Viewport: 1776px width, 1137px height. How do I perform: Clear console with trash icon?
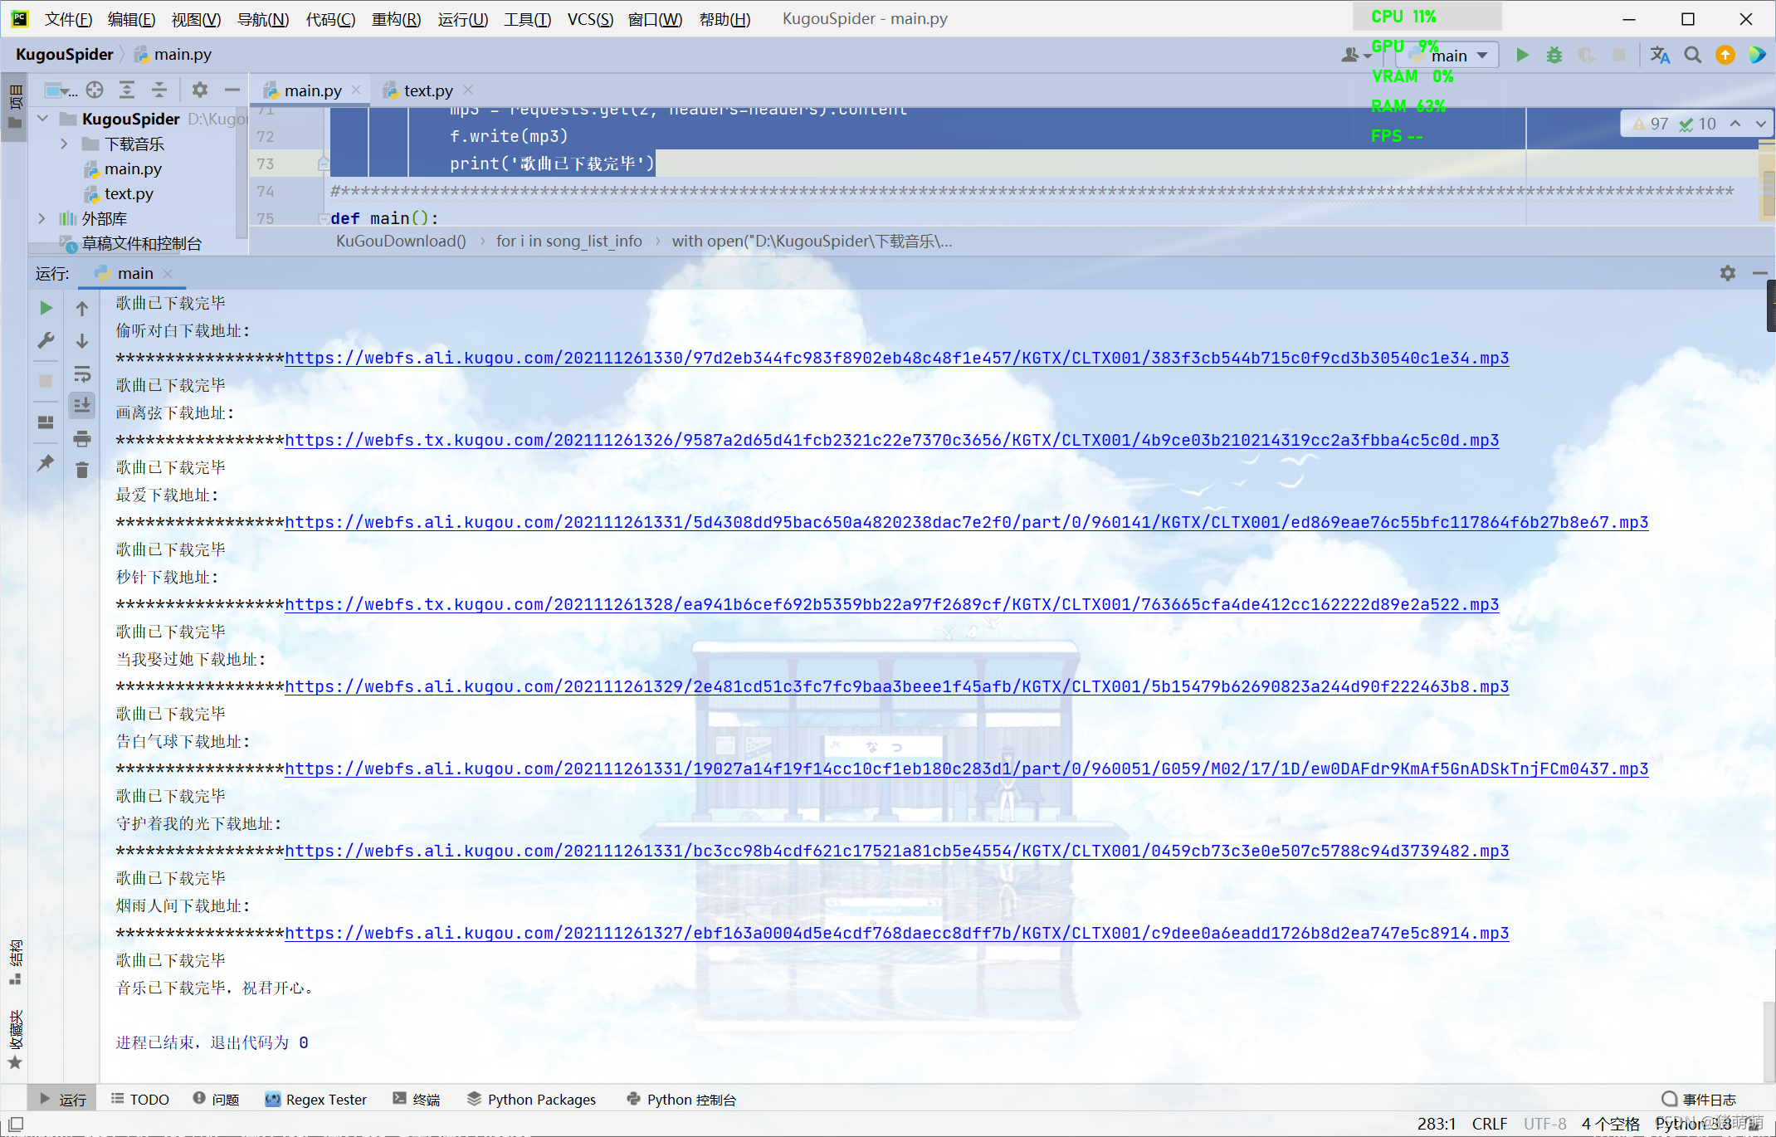81,471
